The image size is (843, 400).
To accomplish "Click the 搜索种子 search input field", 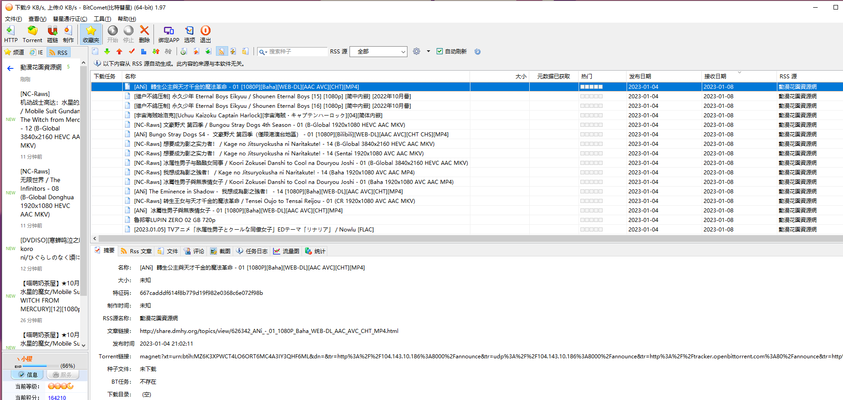I will pyautogui.click(x=297, y=52).
